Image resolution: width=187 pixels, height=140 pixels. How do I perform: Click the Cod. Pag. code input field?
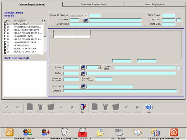point(71,86)
